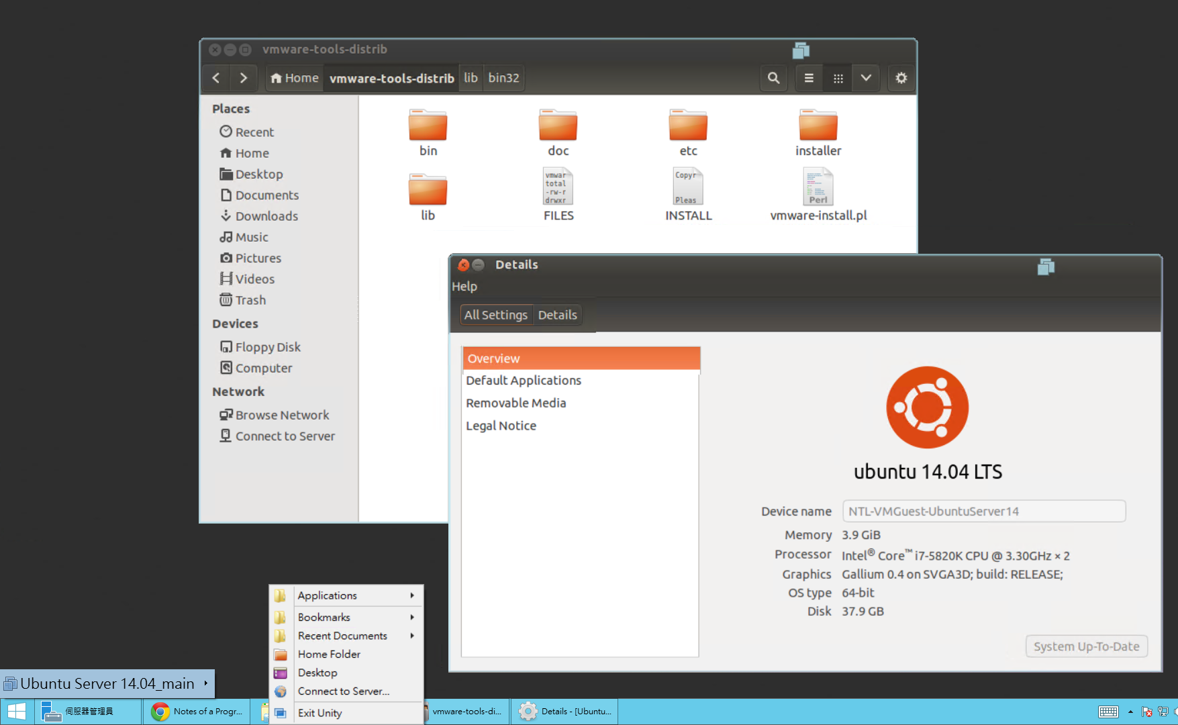Image resolution: width=1178 pixels, height=725 pixels.
Task: Click the flag tray icon
Action: [1147, 712]
